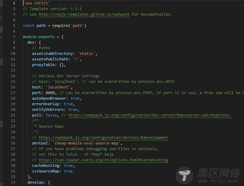Click the 'assetsPublicPath' property
Screen dimensions: 244x186
pos(50,59)
